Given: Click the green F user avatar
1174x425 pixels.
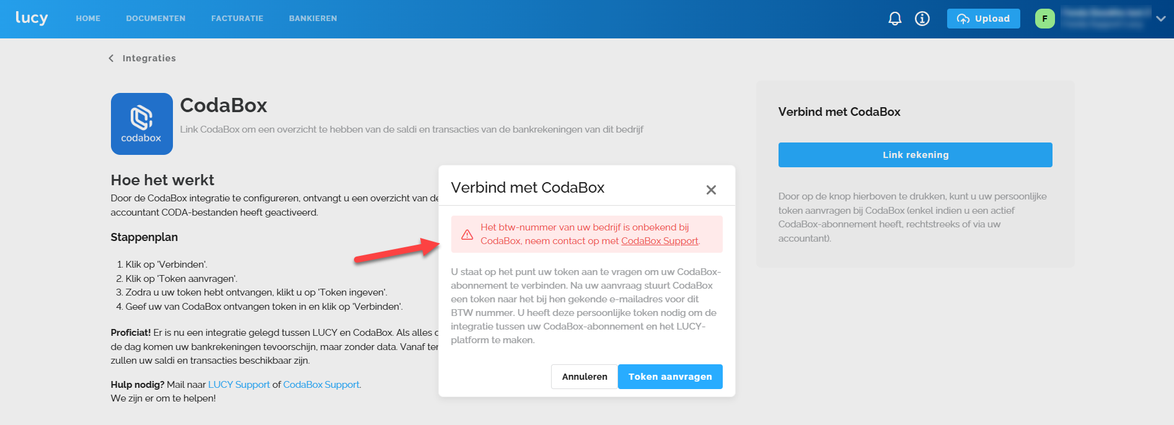Looking at the screenshot, I should click(x=1044, y=19).
